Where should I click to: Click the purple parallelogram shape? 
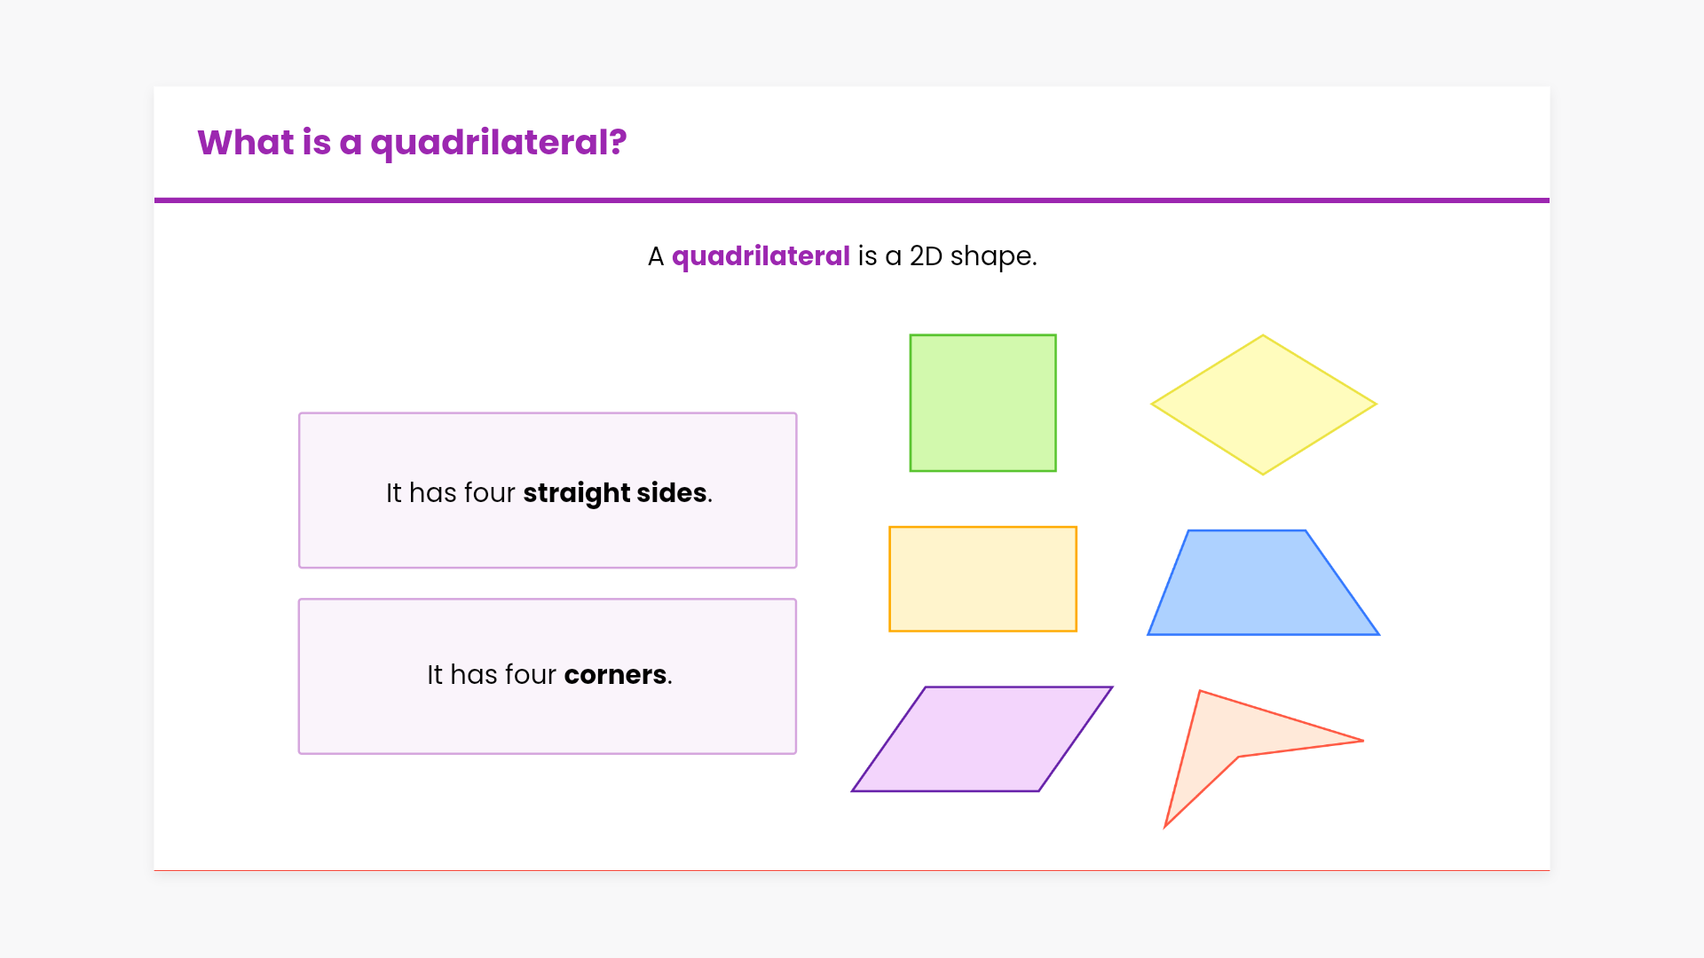coord(982,739)
